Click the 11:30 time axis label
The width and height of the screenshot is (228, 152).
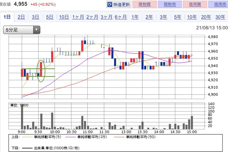click(x=104, y=132)
